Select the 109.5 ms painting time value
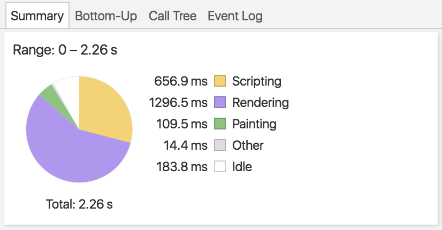442x230 pixels. pyautogui.click(x=180, y=124)
